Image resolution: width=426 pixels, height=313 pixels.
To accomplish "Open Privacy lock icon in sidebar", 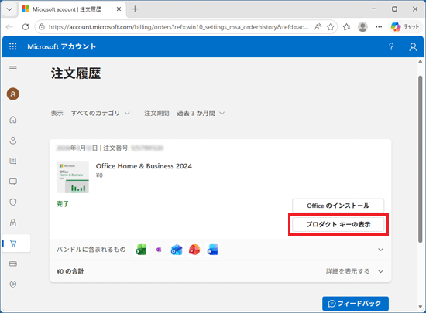I will 12,223.
